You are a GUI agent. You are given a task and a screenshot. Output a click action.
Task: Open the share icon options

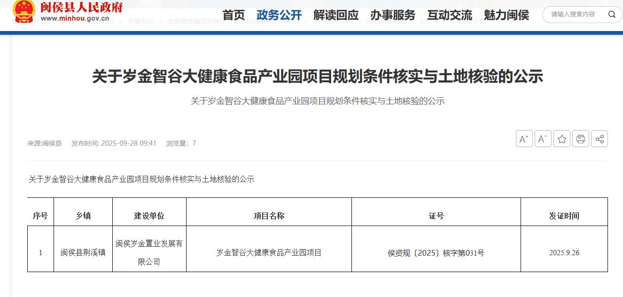click(600, 139)
